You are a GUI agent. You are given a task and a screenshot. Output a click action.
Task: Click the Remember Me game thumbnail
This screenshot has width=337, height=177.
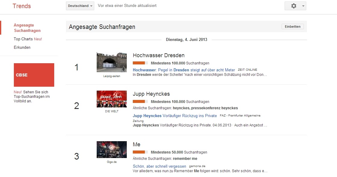click(x=112, y=150)
